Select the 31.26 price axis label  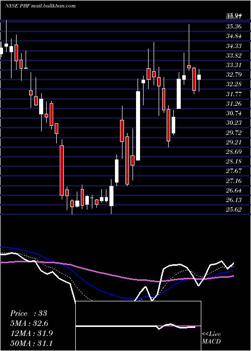pos(234,104)
